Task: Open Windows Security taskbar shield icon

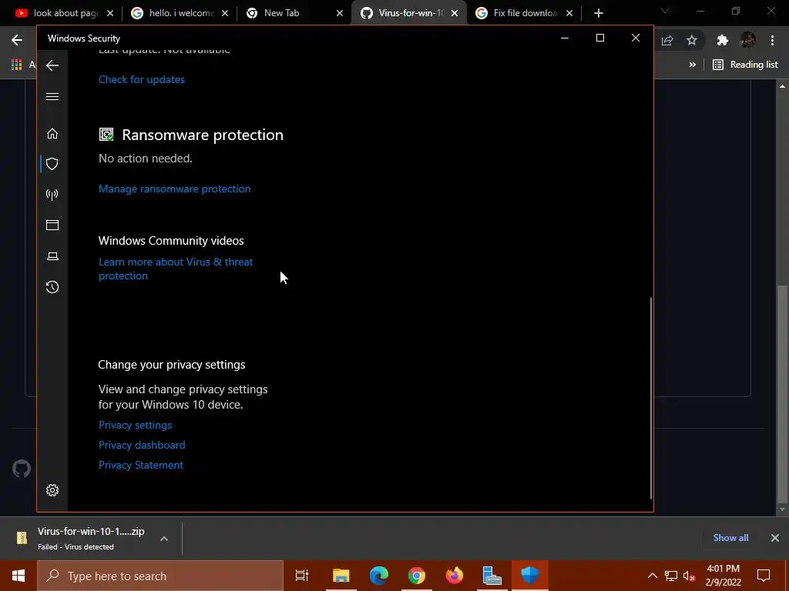Action: (x=530, y=576)
